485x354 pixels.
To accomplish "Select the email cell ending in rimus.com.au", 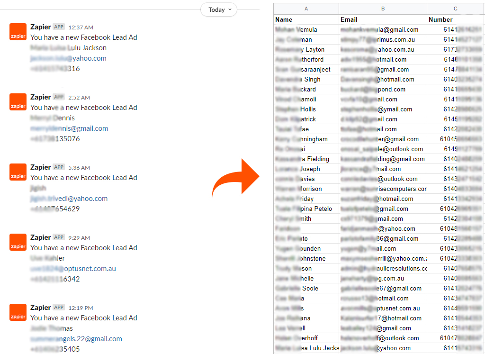I will 383,40.
